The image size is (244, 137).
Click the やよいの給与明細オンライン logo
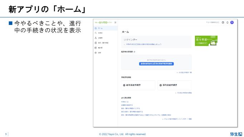[x=103, y=22]
